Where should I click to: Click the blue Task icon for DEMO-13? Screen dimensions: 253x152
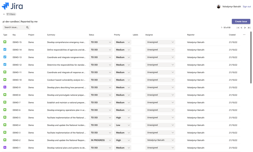(5, 57)
